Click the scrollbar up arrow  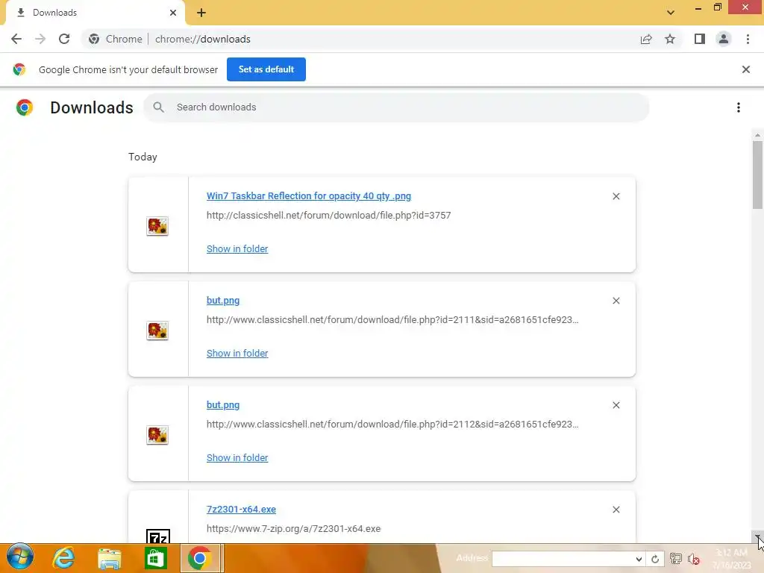(757, 135)
